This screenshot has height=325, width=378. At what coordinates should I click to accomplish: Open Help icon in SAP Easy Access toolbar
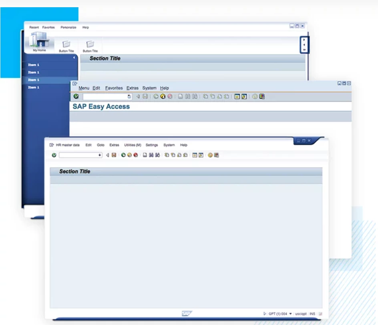click(255, 96)
